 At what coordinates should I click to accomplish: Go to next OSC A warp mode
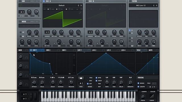(x=64, y=43)
